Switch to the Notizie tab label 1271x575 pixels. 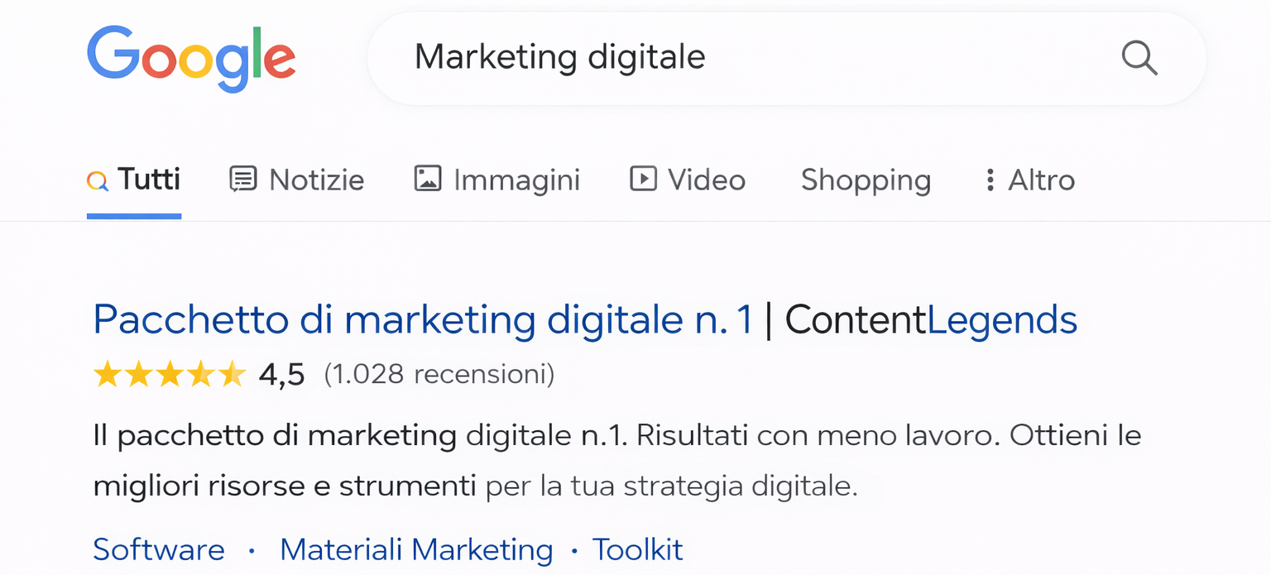point(317,180)
